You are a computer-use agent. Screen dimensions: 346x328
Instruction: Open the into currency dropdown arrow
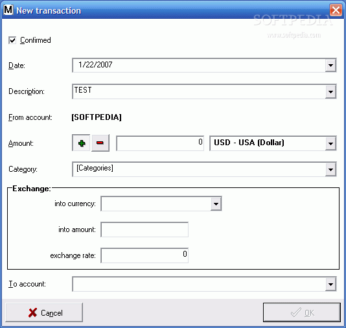tap(216, 204)
